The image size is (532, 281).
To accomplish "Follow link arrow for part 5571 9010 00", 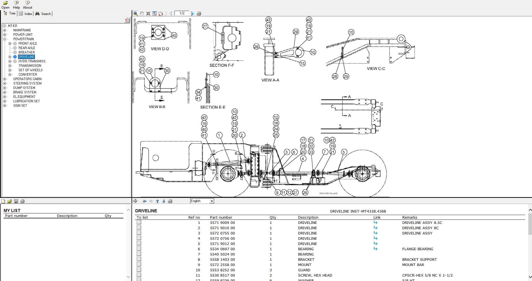I will click(x=375, y=228).
